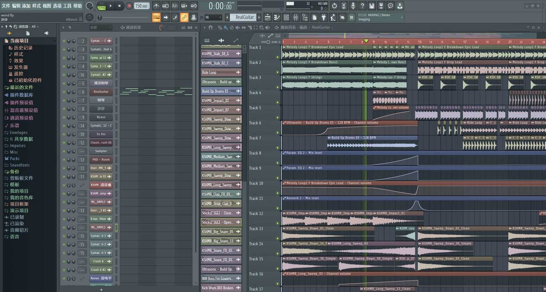Select the playlist zoom tool
This screenshot has width=546, height=292.
[x=262, y=28]
